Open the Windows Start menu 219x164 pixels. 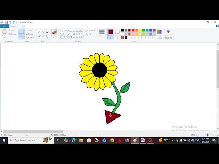tap(4, 140)
